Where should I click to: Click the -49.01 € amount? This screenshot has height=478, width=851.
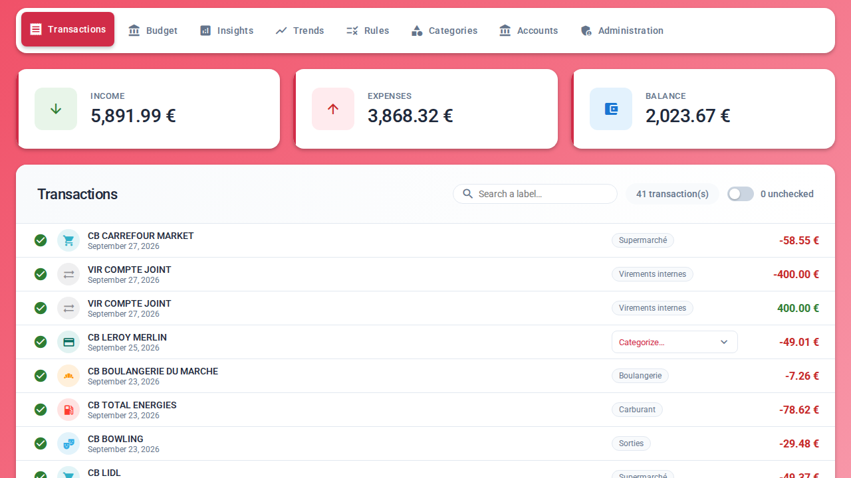799,342
